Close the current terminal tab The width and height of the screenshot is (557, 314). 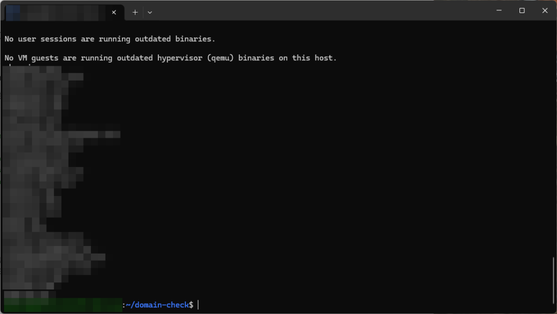(114, 12)
